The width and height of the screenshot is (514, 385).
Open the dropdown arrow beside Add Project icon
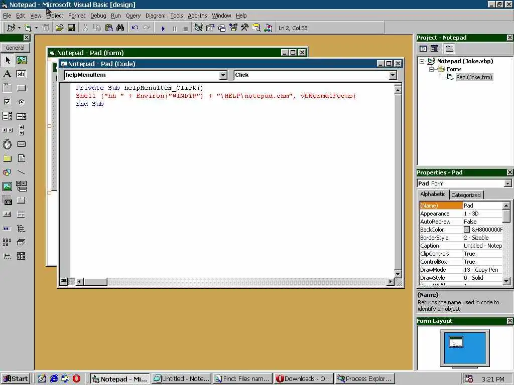(x=19, y=28)
